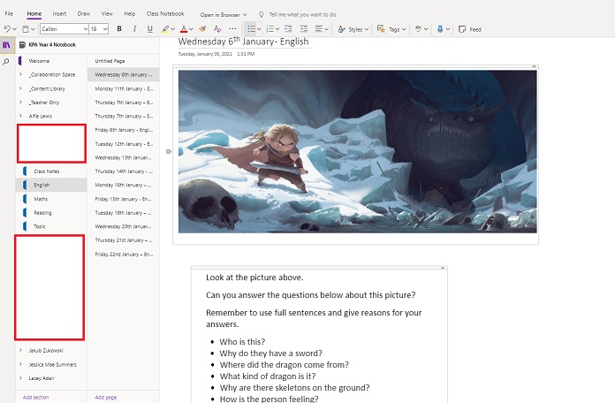Open the paste options arrow
Screen dimensions: 615x403
click(33, 29)
